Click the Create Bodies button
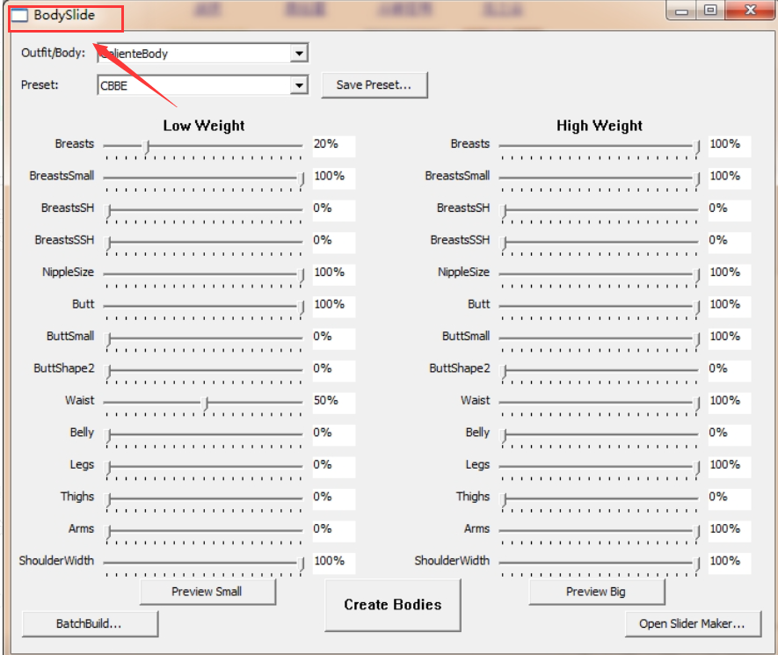Viewport: 778px width, 655px height. point(392,605)
